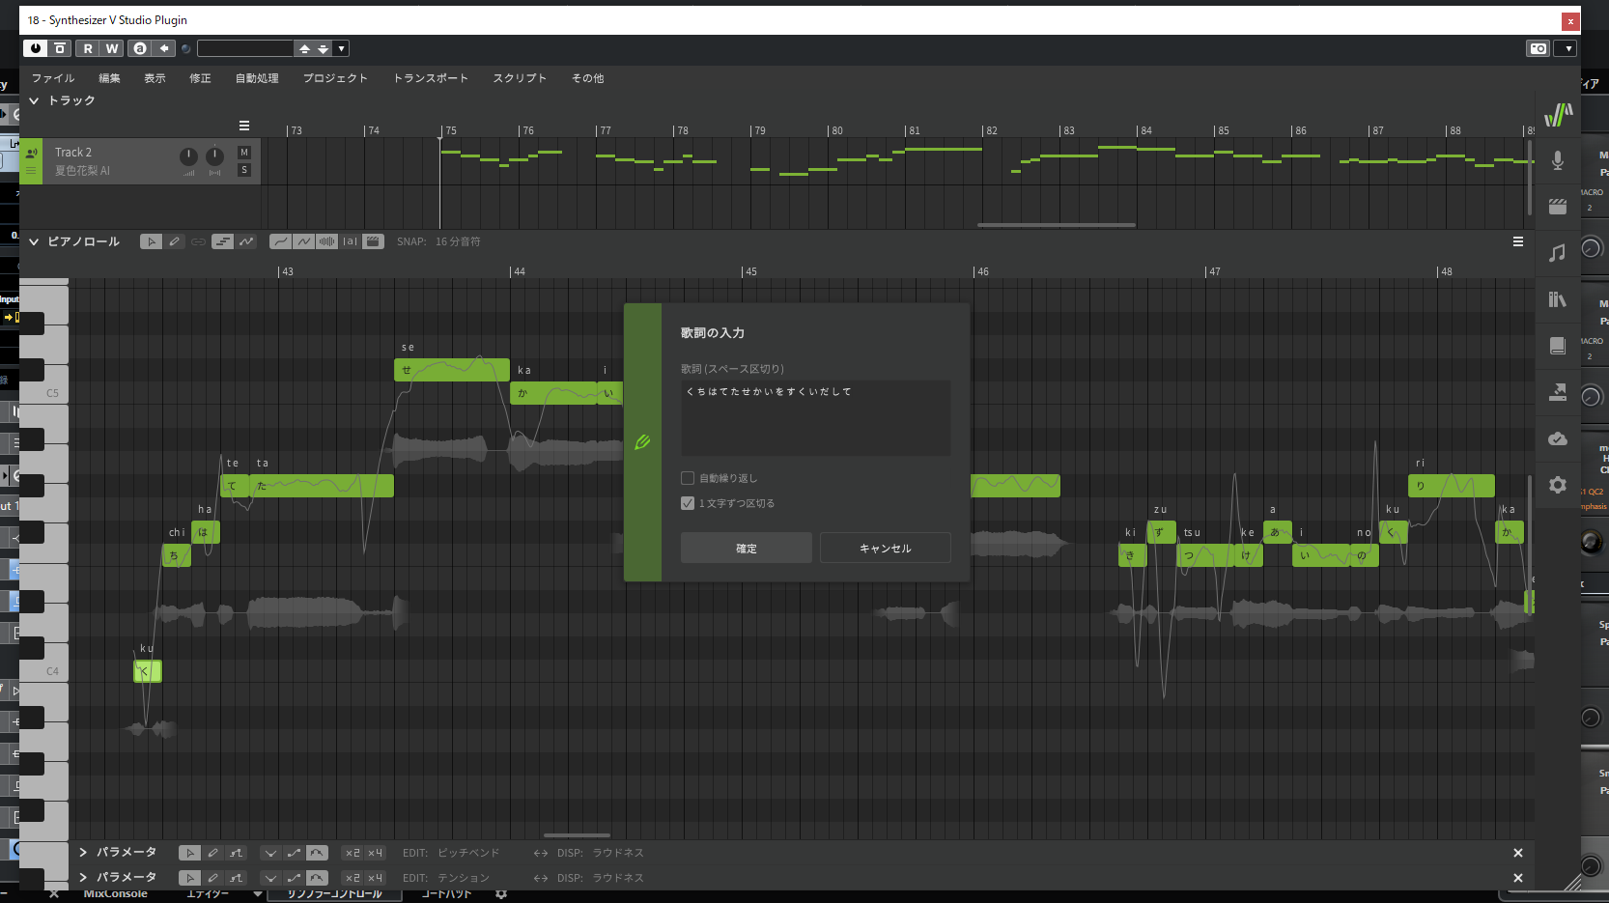
Task: Open the ファイル menu
Action: pyautogui.click(x=52, y=78)
